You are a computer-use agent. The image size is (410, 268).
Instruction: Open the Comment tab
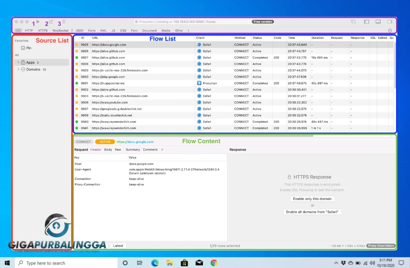click(x=150, y=150)
